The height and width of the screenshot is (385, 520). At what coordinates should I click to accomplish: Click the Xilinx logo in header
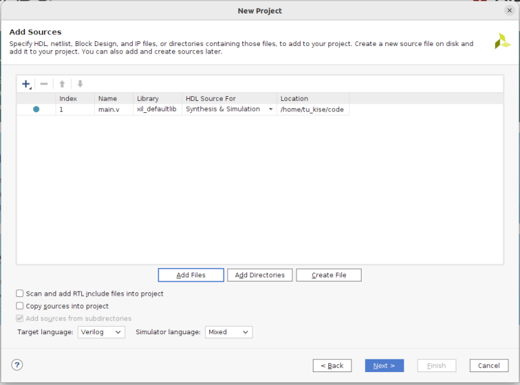click(x=502, y=41)
